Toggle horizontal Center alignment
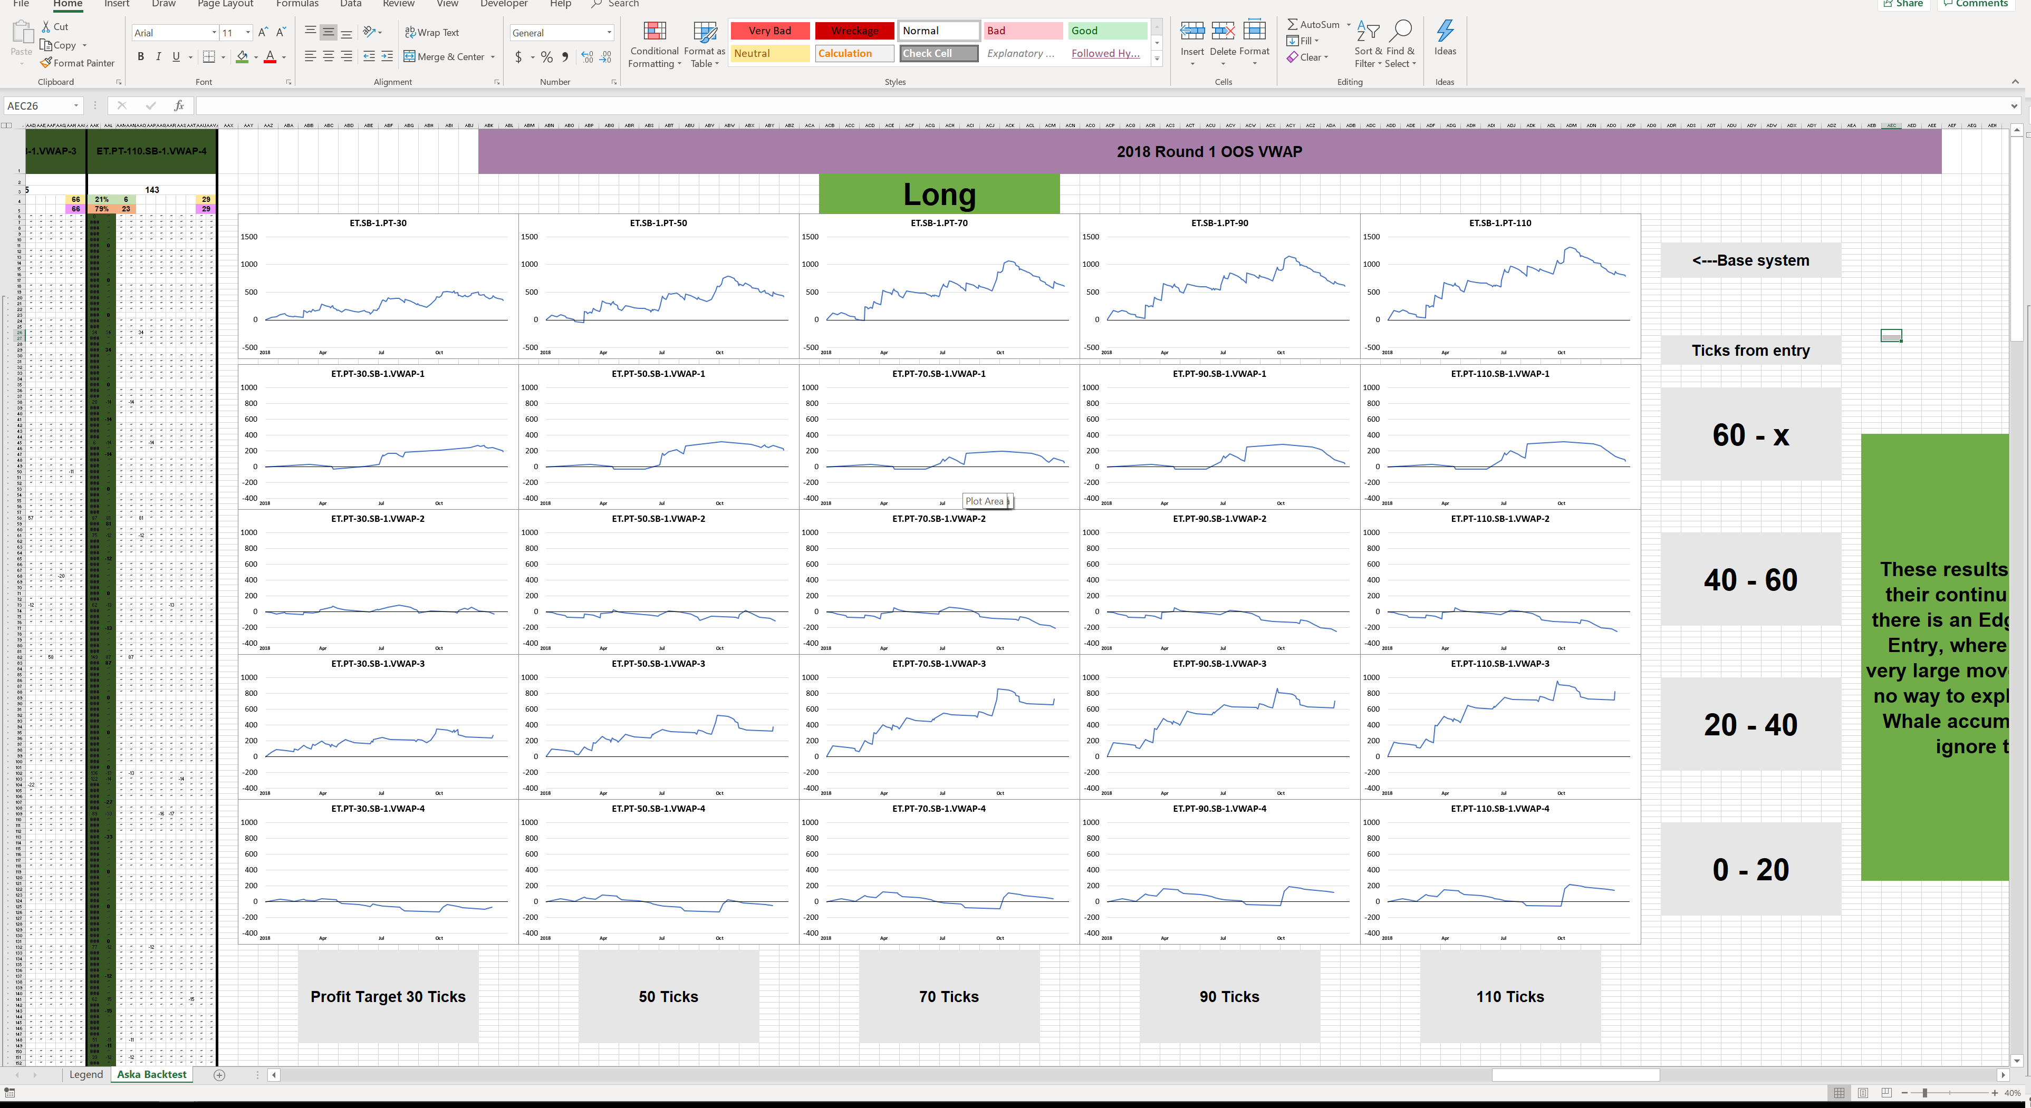The image size is (2031, 1108). point(329,57)
